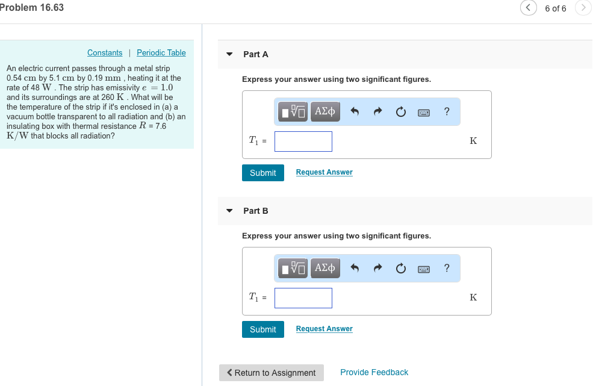Click the reset icon in Part A editor
Viewport: 593px width, 386px height.
point(400,111)
